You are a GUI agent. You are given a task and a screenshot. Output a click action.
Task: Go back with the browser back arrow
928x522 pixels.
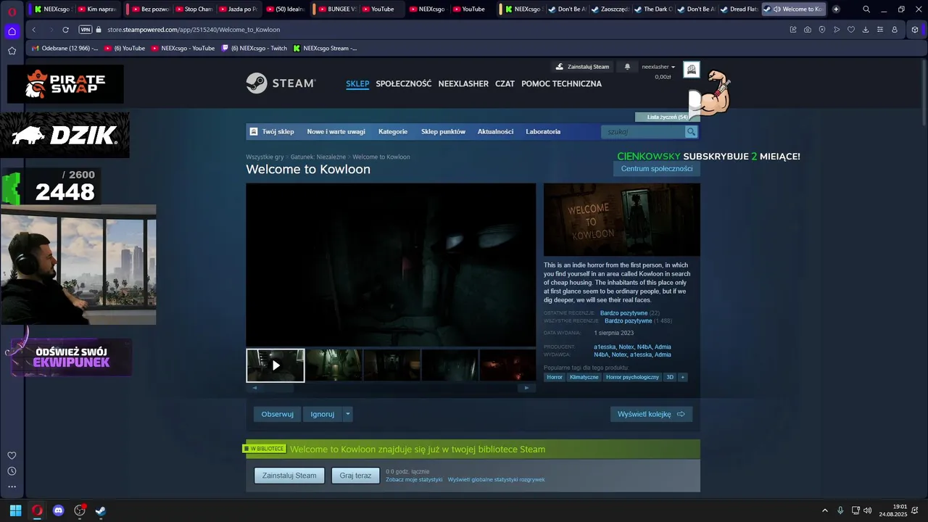[34, 30]
